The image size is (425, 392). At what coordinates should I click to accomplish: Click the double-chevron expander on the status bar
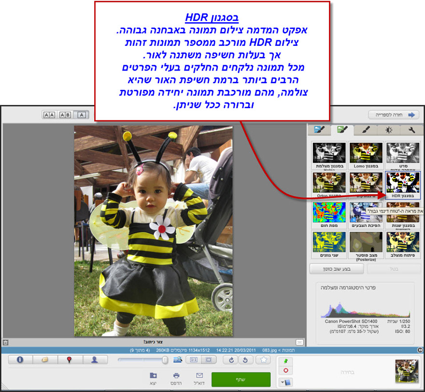click(421, 349)
